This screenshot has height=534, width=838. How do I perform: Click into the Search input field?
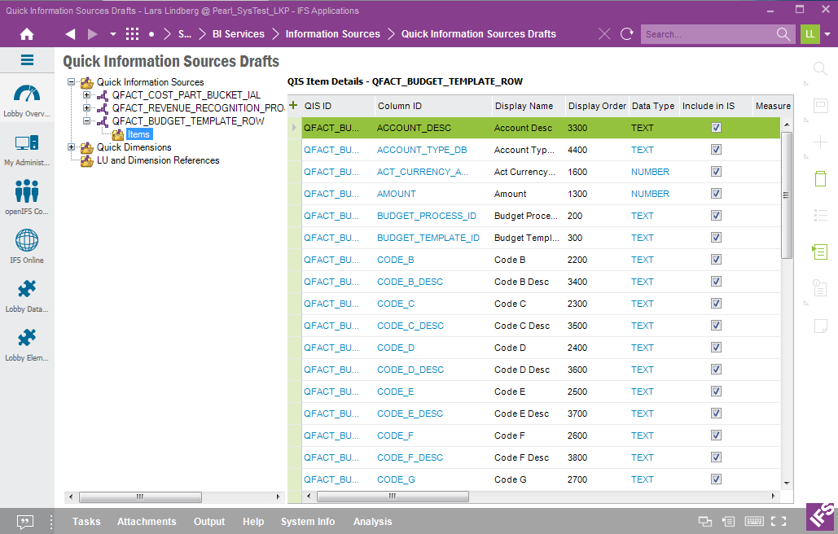pyautogui.click(x=707, y=34)
